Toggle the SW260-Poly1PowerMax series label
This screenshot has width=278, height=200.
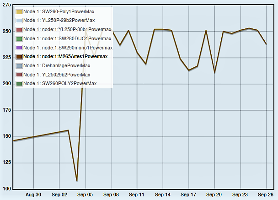coord(59,11)
